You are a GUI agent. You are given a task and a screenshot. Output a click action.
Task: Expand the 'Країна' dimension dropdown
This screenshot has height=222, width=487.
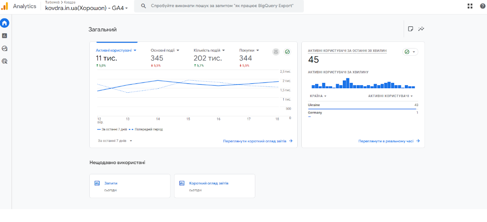(318, 96)
